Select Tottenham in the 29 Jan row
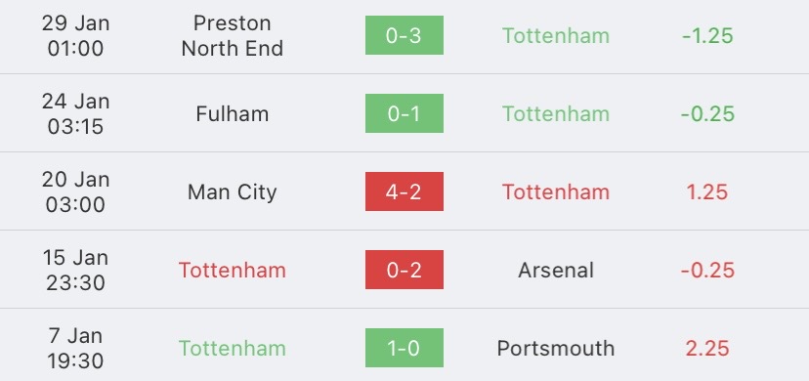Viewport: 809px width, 381px height. 556,35
